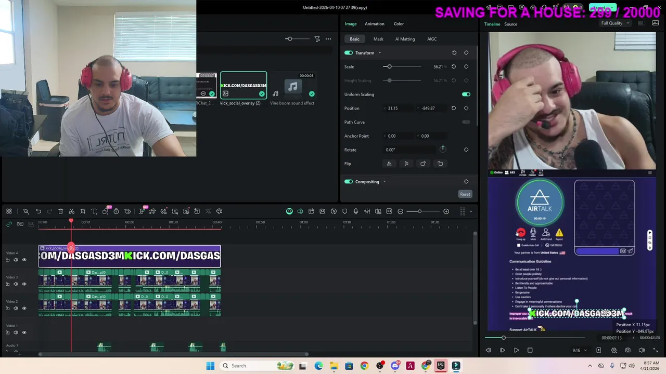Select the text tool in timeline toolbar

(94, 211)
